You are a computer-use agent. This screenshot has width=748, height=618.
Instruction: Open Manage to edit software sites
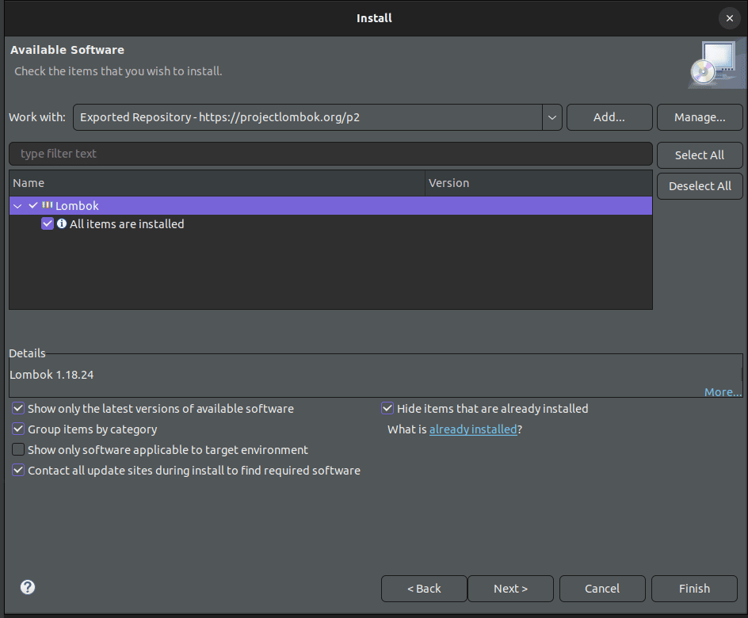[699, 116]
